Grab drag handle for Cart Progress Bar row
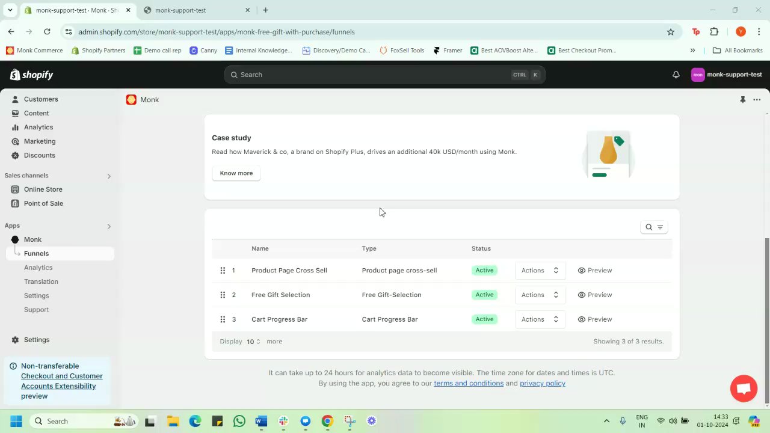 (223, 319)
